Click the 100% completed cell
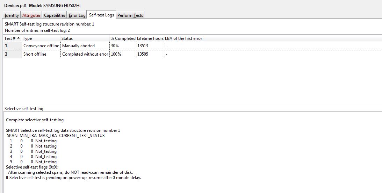This screenshot has height=193, width=382. pyautogui.click(x=116, y=54)
